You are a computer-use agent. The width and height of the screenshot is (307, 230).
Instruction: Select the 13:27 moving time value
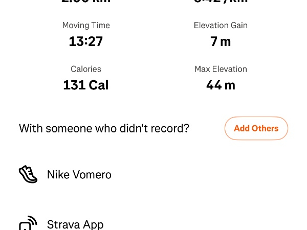(86, 41)
